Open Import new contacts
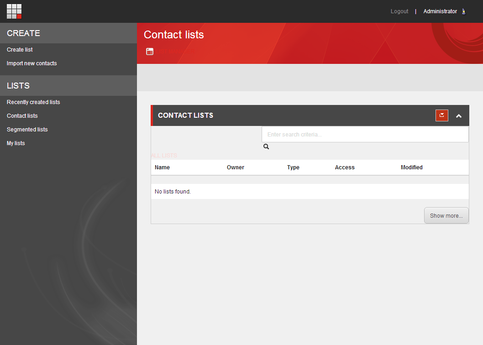The height and width of the screenshot is (345, 483). [x=31, y=63]
